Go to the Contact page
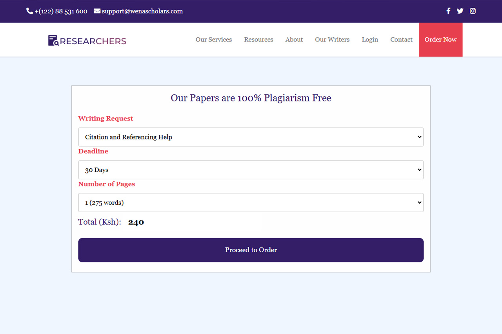This screenshot has height=334, width=502. [401, 40]
